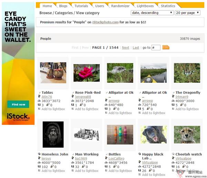Visit user LosCalibro's profile
Image resolution: width=207 pixels, height=178 pixels.
[x=117, y=158]
